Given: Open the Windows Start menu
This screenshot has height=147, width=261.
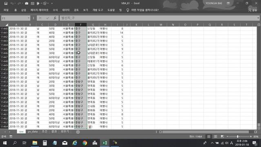Looking at the screenshot, I should tap(4, 143).
